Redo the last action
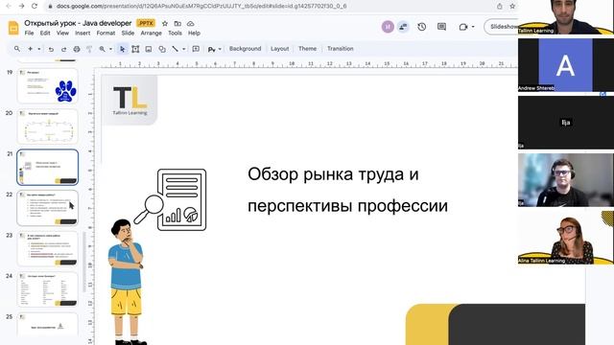This screenshot has width=614, height=345. (63, 49)
